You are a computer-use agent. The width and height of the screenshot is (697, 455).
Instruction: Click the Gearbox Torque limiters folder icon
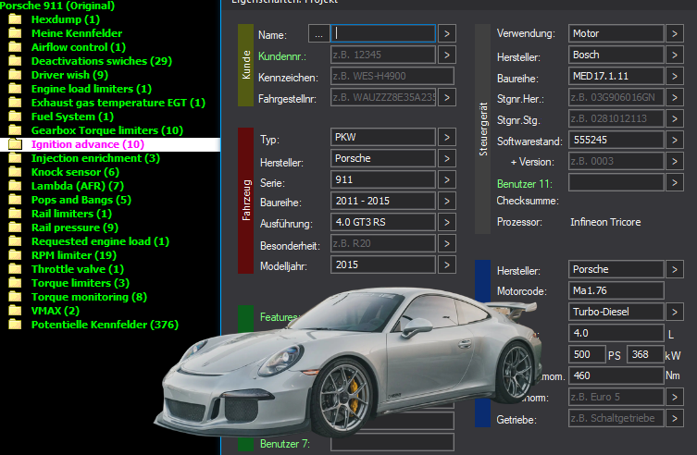pyautogui.click(x=15, y=130)
